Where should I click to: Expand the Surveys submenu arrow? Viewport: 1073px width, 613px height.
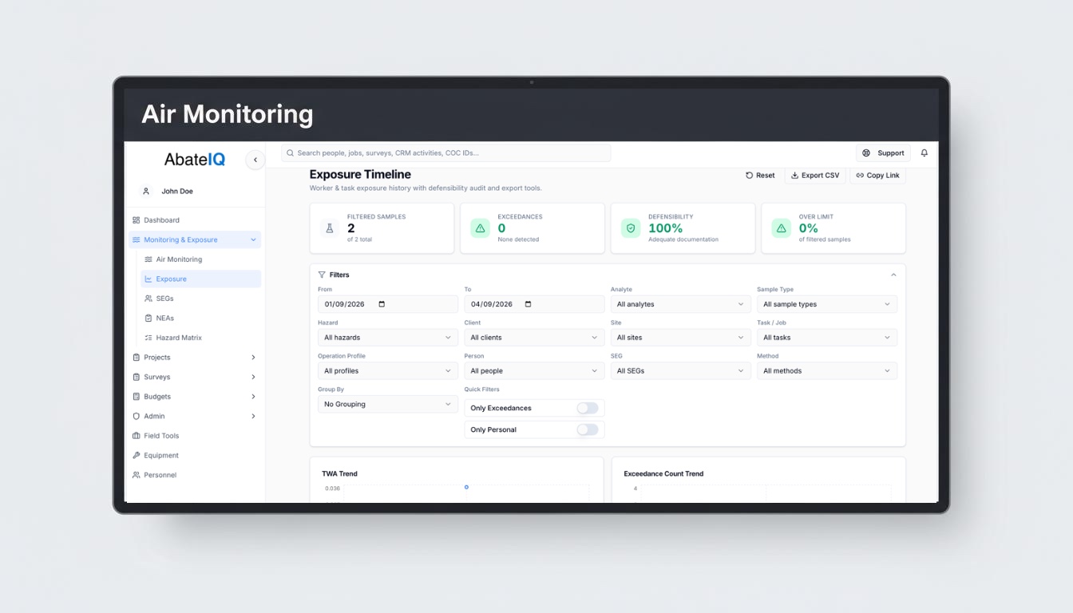(x=253, y=377)
